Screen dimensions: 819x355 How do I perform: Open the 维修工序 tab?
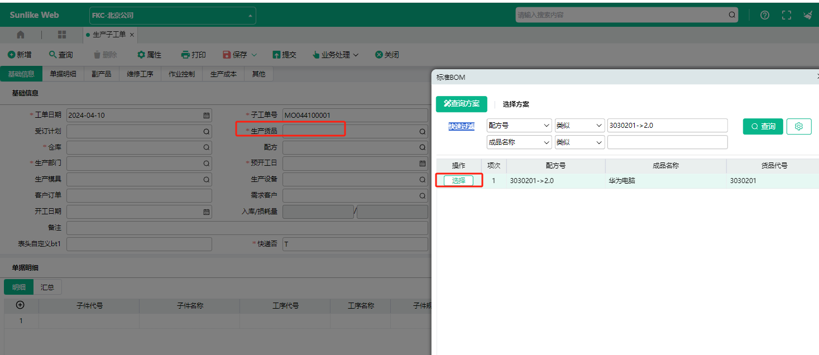pos(140,74)
